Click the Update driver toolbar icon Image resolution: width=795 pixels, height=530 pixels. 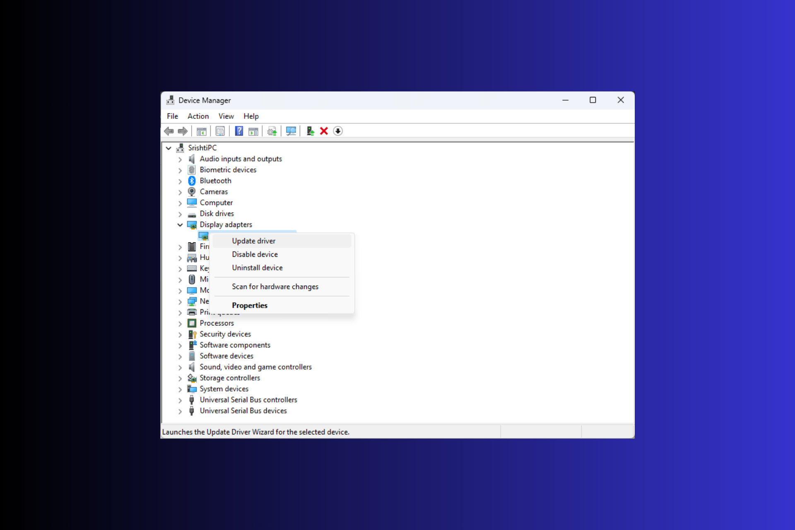point(272,131)
